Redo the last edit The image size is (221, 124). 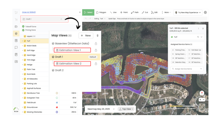(x=90, y=18)
